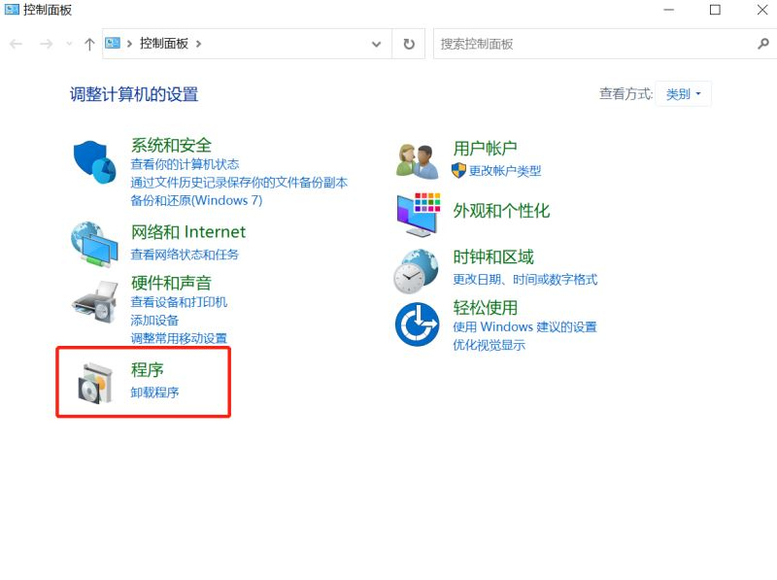Screen dimensions: 777x580
Task: Open the Appearance and Personalization monitor icon
Action: 418,213
